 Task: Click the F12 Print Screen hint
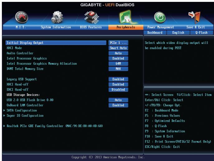[x=178, y=141]
